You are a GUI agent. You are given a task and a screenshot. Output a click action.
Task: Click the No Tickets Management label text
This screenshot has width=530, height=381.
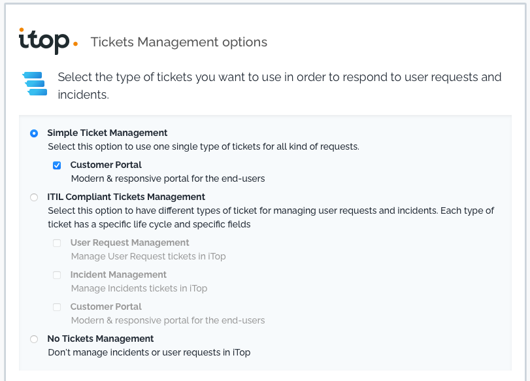coord(101,339)
